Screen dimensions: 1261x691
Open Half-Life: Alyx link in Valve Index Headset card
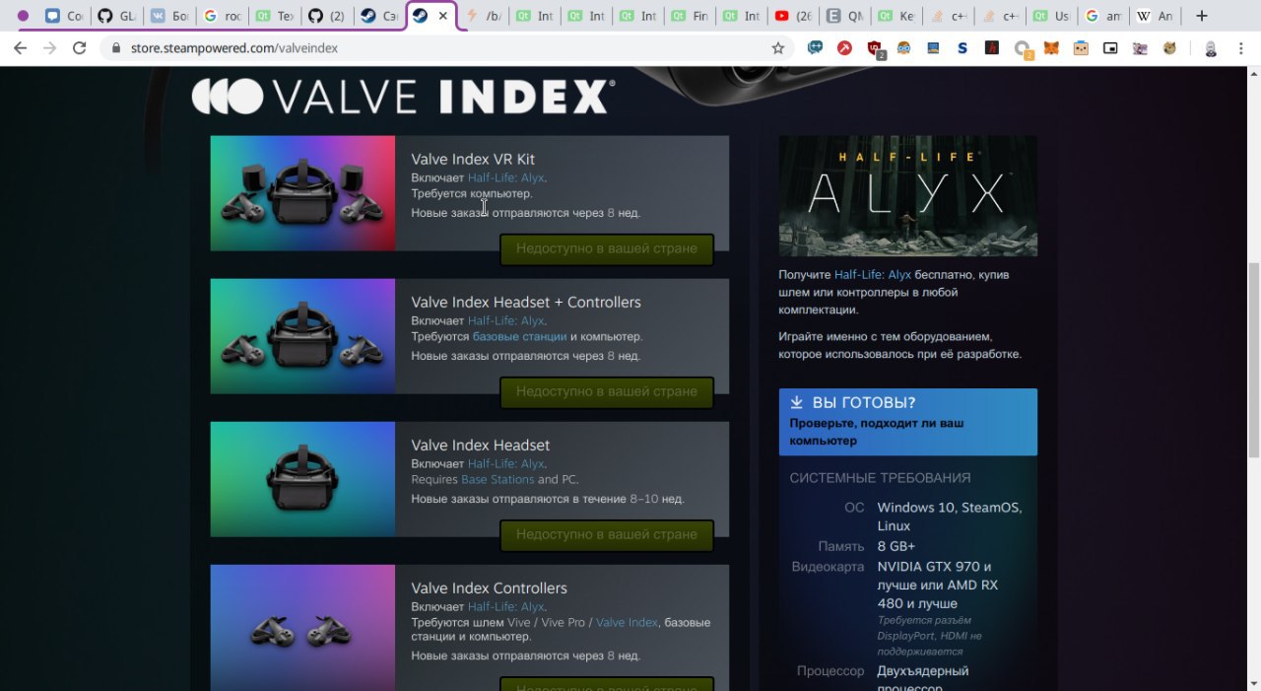505,464
